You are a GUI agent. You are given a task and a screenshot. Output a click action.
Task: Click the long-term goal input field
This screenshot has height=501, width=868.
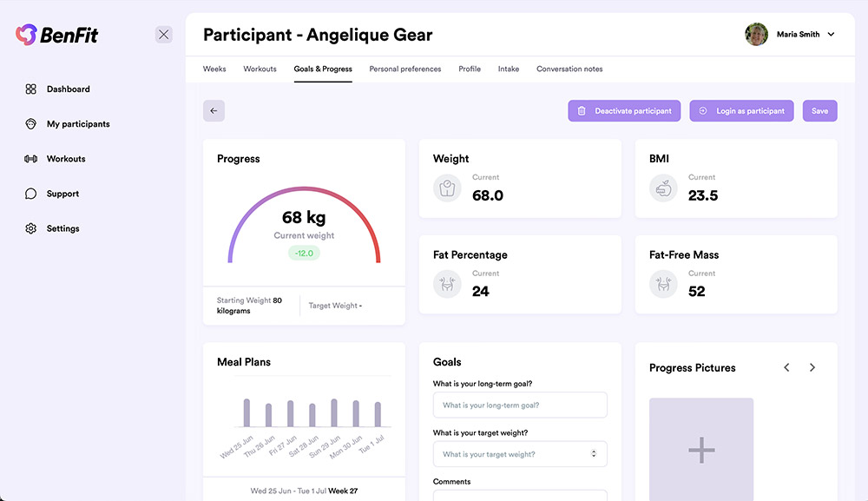[x=519, y=405]
